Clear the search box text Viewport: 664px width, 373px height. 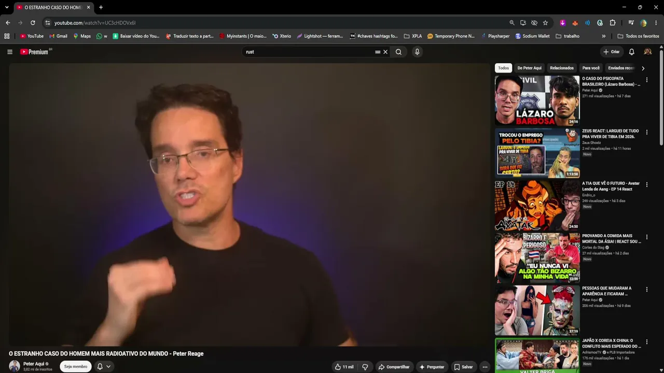click(x=385, y=52)
